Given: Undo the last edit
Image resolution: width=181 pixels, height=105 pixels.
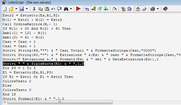Looking at the screenshot, I should [x=53, y=9].
